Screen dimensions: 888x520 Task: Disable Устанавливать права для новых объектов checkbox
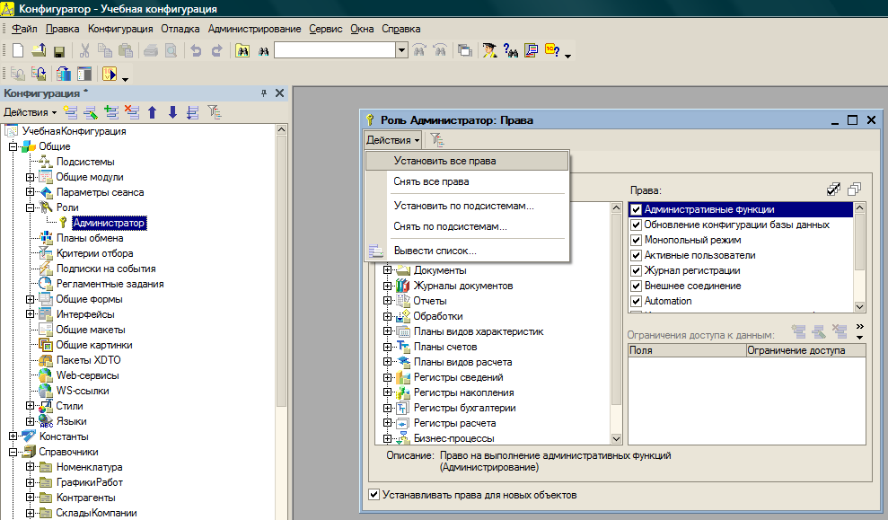point(374,495)
